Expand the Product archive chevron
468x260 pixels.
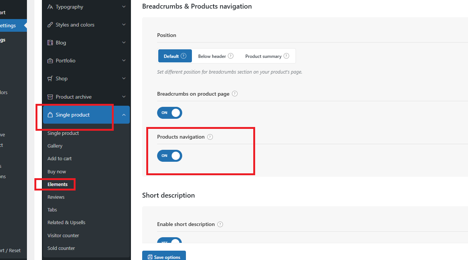(124, 97)
